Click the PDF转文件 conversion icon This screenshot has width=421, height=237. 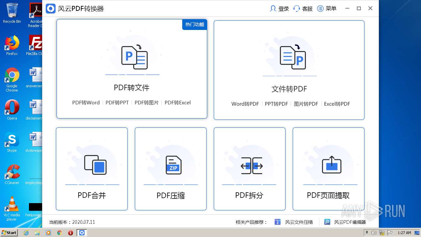134,57
